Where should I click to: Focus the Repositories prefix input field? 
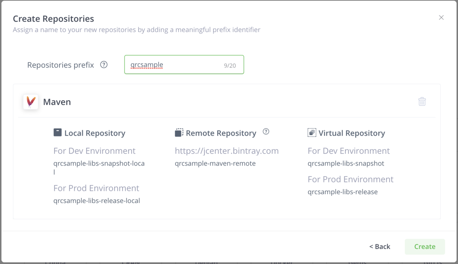pyautogui.click(x=176, y=65)
